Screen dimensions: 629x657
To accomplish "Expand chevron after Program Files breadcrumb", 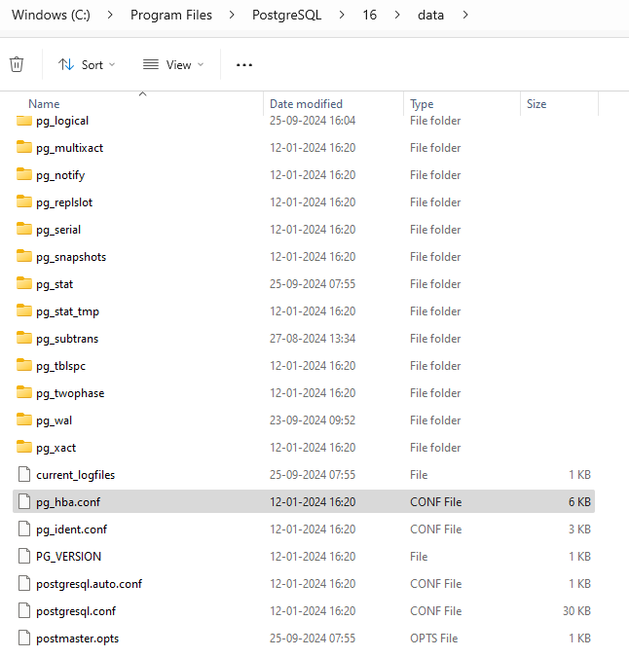I will coord(232,15).
